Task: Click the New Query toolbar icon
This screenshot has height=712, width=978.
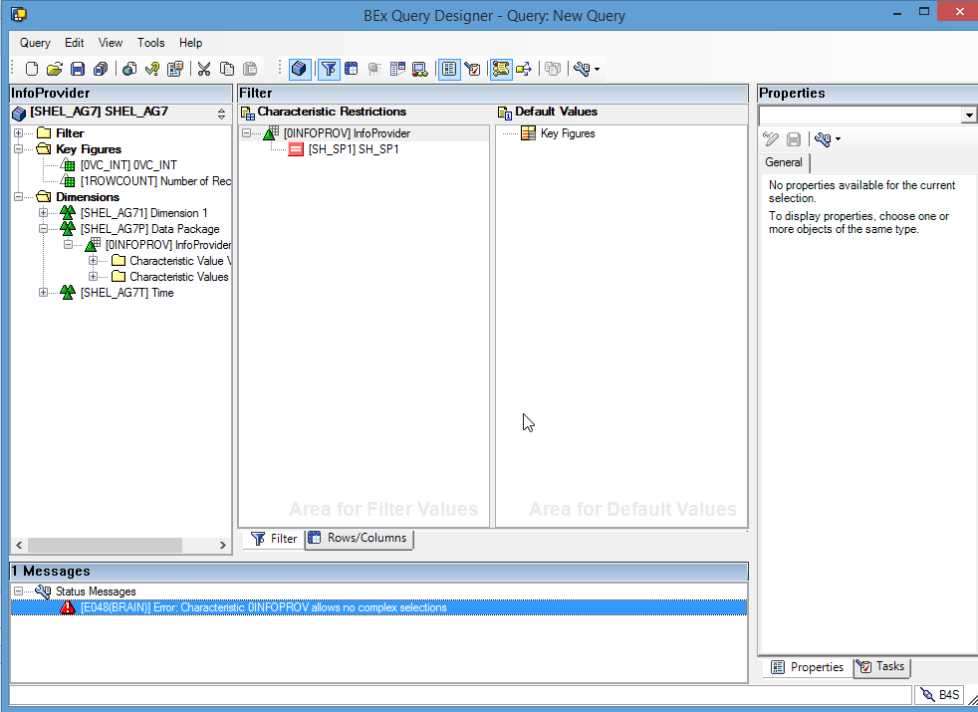Action: [32, 69]
